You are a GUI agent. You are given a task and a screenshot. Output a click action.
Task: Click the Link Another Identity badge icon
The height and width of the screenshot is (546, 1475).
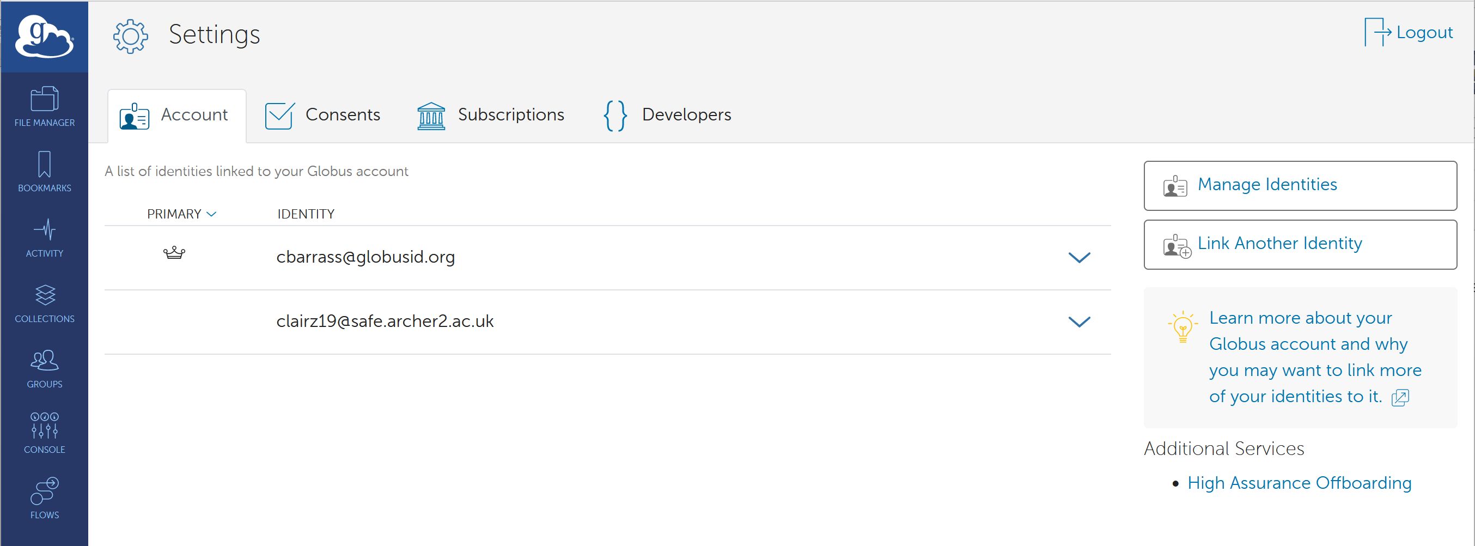[1177, 246]
